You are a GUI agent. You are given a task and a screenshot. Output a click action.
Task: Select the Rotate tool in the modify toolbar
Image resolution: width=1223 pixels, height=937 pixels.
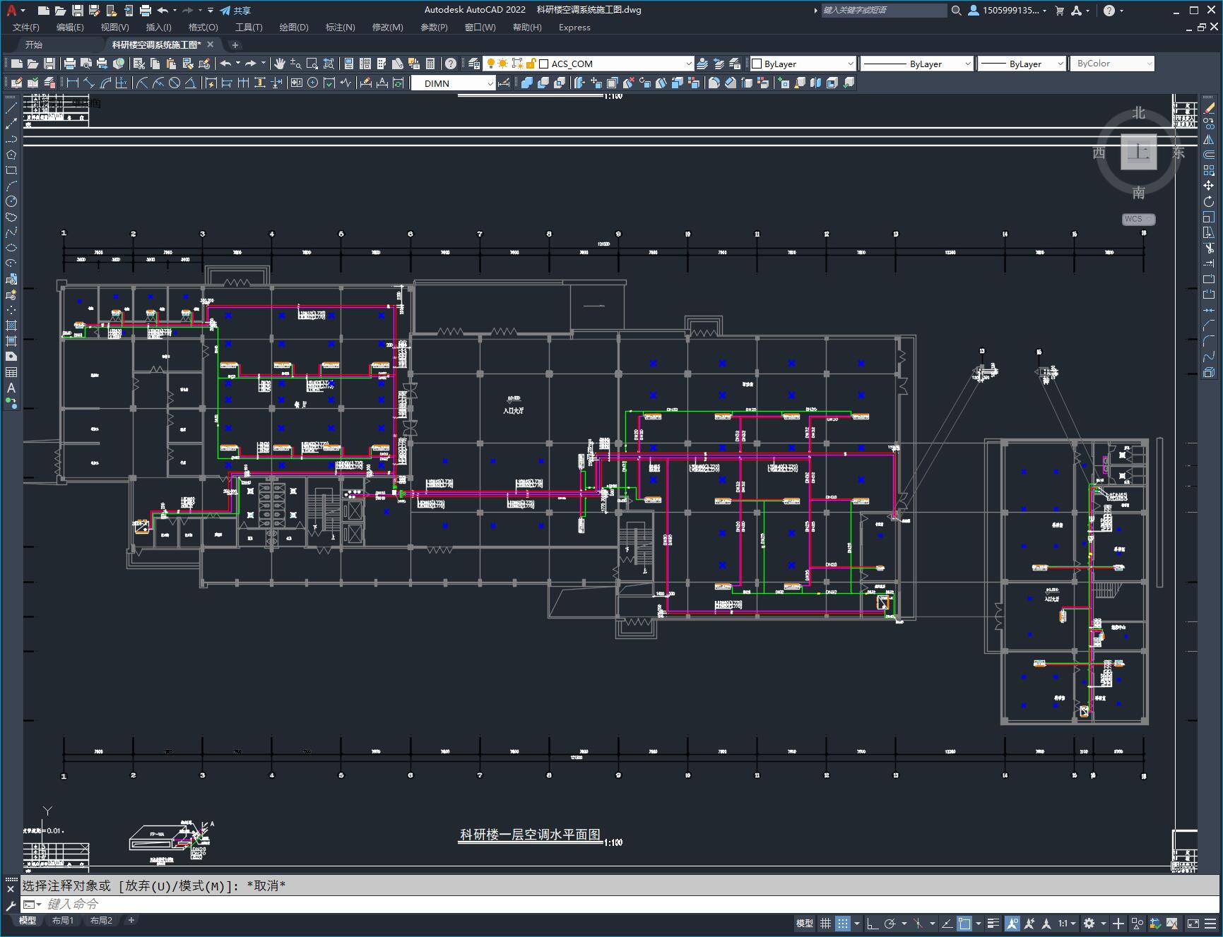[1209, 201]
